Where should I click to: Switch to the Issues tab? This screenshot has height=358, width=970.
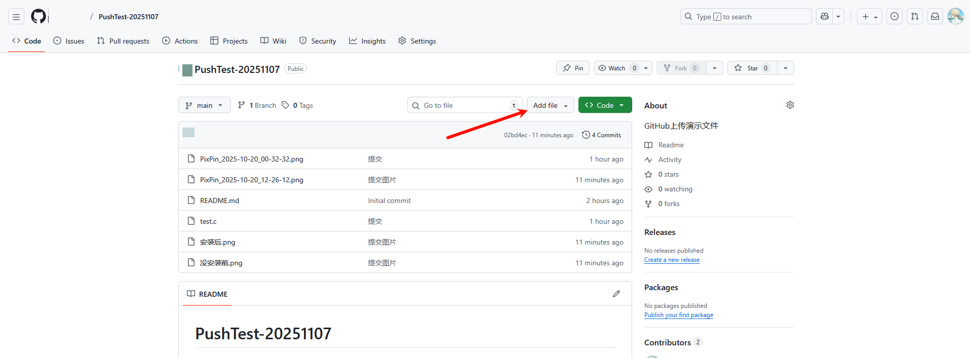coord(69,41)
